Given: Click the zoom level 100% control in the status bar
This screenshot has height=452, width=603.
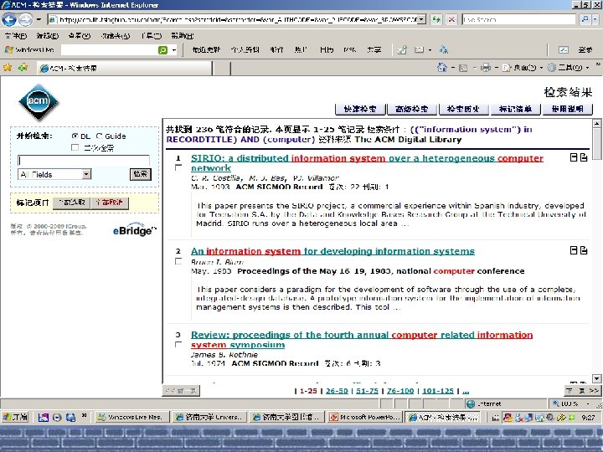Looking at the screenshot, I should pos(570,403).
